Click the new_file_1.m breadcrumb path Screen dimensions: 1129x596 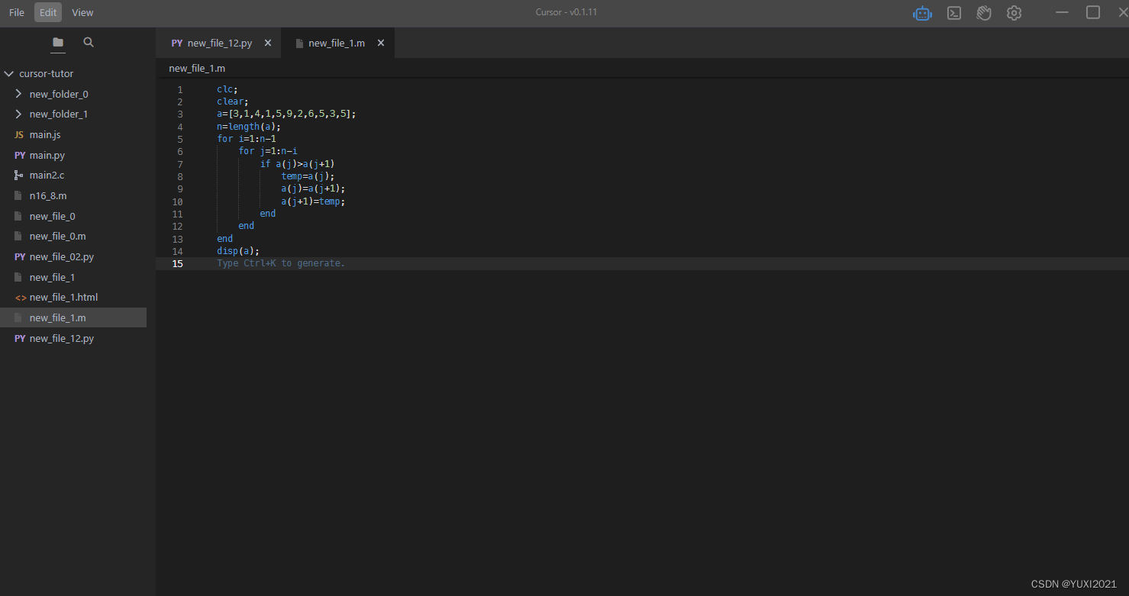pyautogui.click(x=197, y=68)
